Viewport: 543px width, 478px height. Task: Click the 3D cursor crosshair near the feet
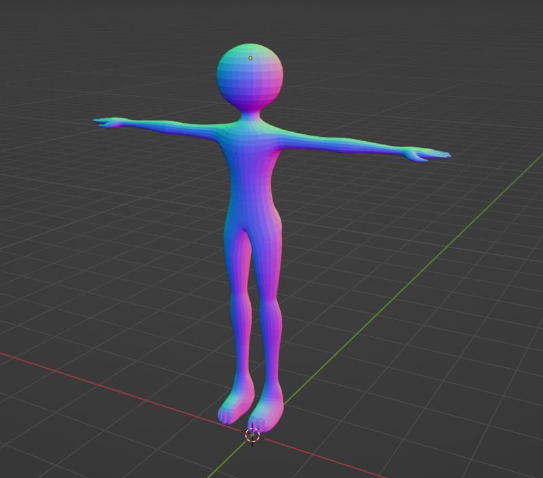coord(252,435)
